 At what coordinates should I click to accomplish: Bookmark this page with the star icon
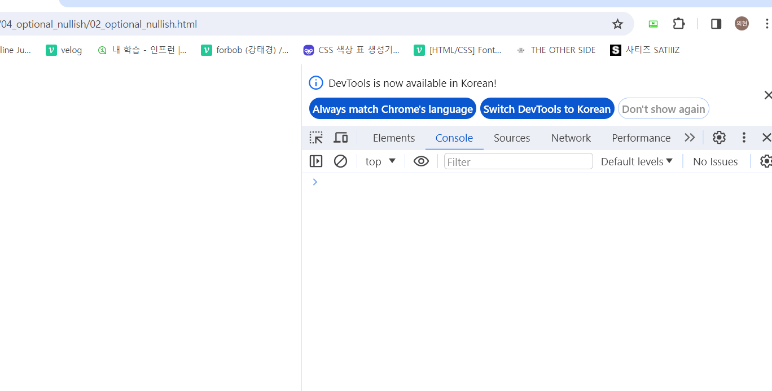[617, 24]
